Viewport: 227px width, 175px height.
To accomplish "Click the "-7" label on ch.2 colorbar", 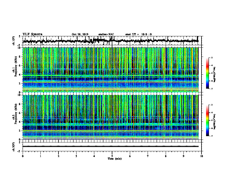I will point(211,136).
